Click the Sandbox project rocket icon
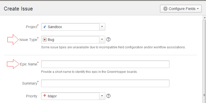 coord(45,27)
